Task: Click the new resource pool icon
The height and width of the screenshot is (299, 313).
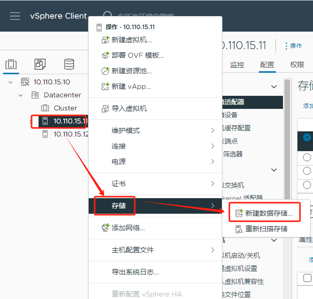Action: pos(105,71)
